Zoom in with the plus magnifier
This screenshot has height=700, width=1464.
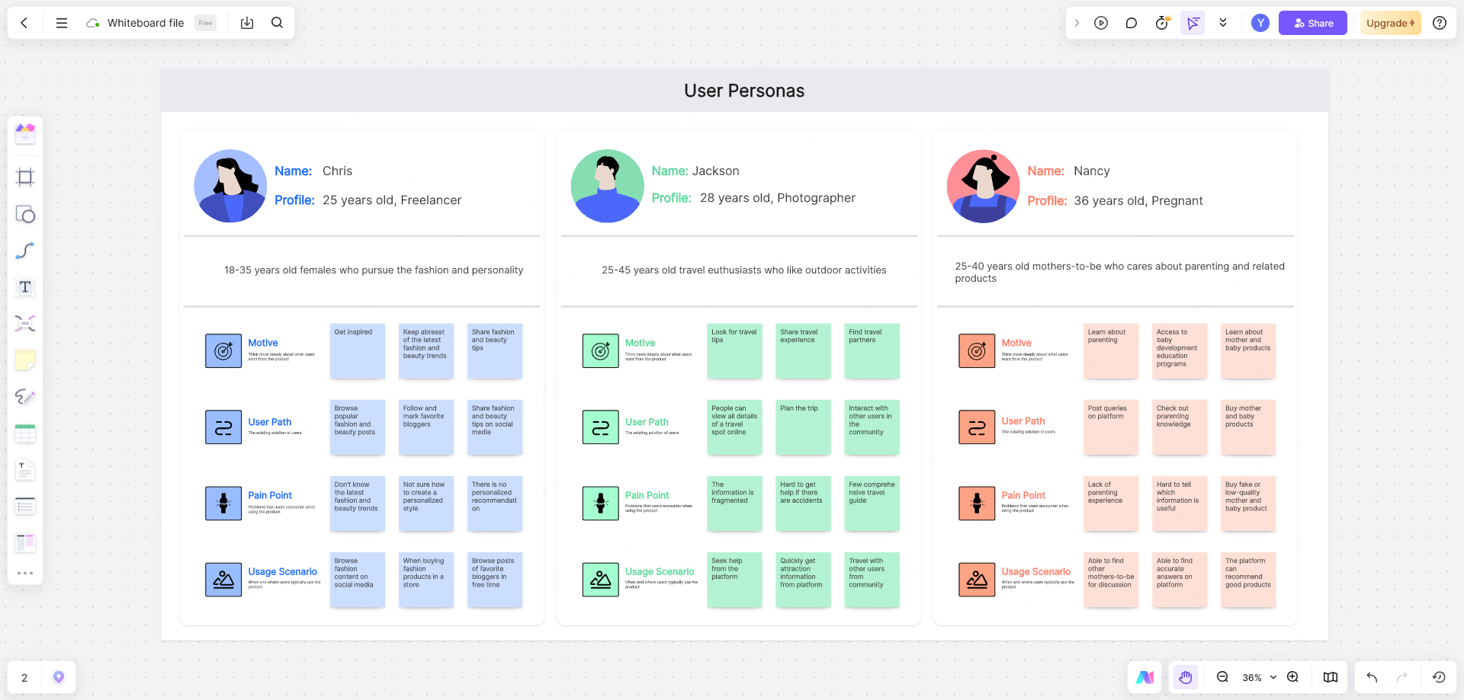click(1293, 677)
